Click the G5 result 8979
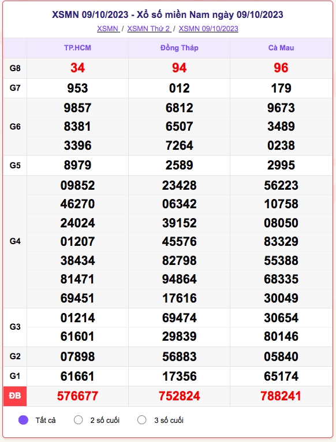 78,165
